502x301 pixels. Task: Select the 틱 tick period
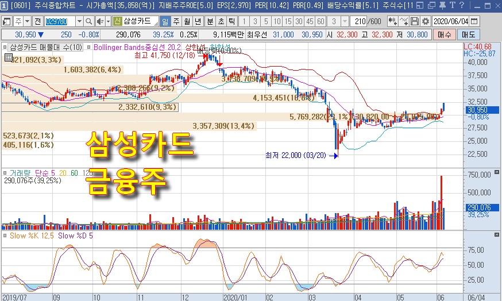pos(232,21)
